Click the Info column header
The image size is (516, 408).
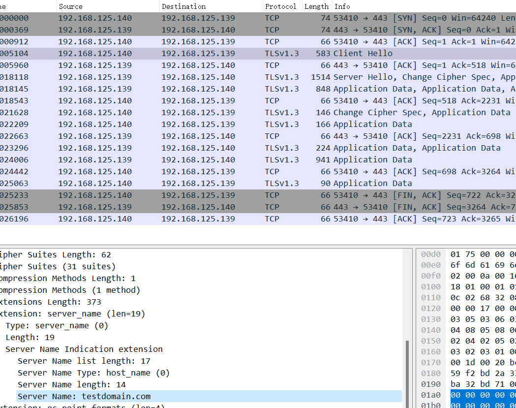(342, 6)
